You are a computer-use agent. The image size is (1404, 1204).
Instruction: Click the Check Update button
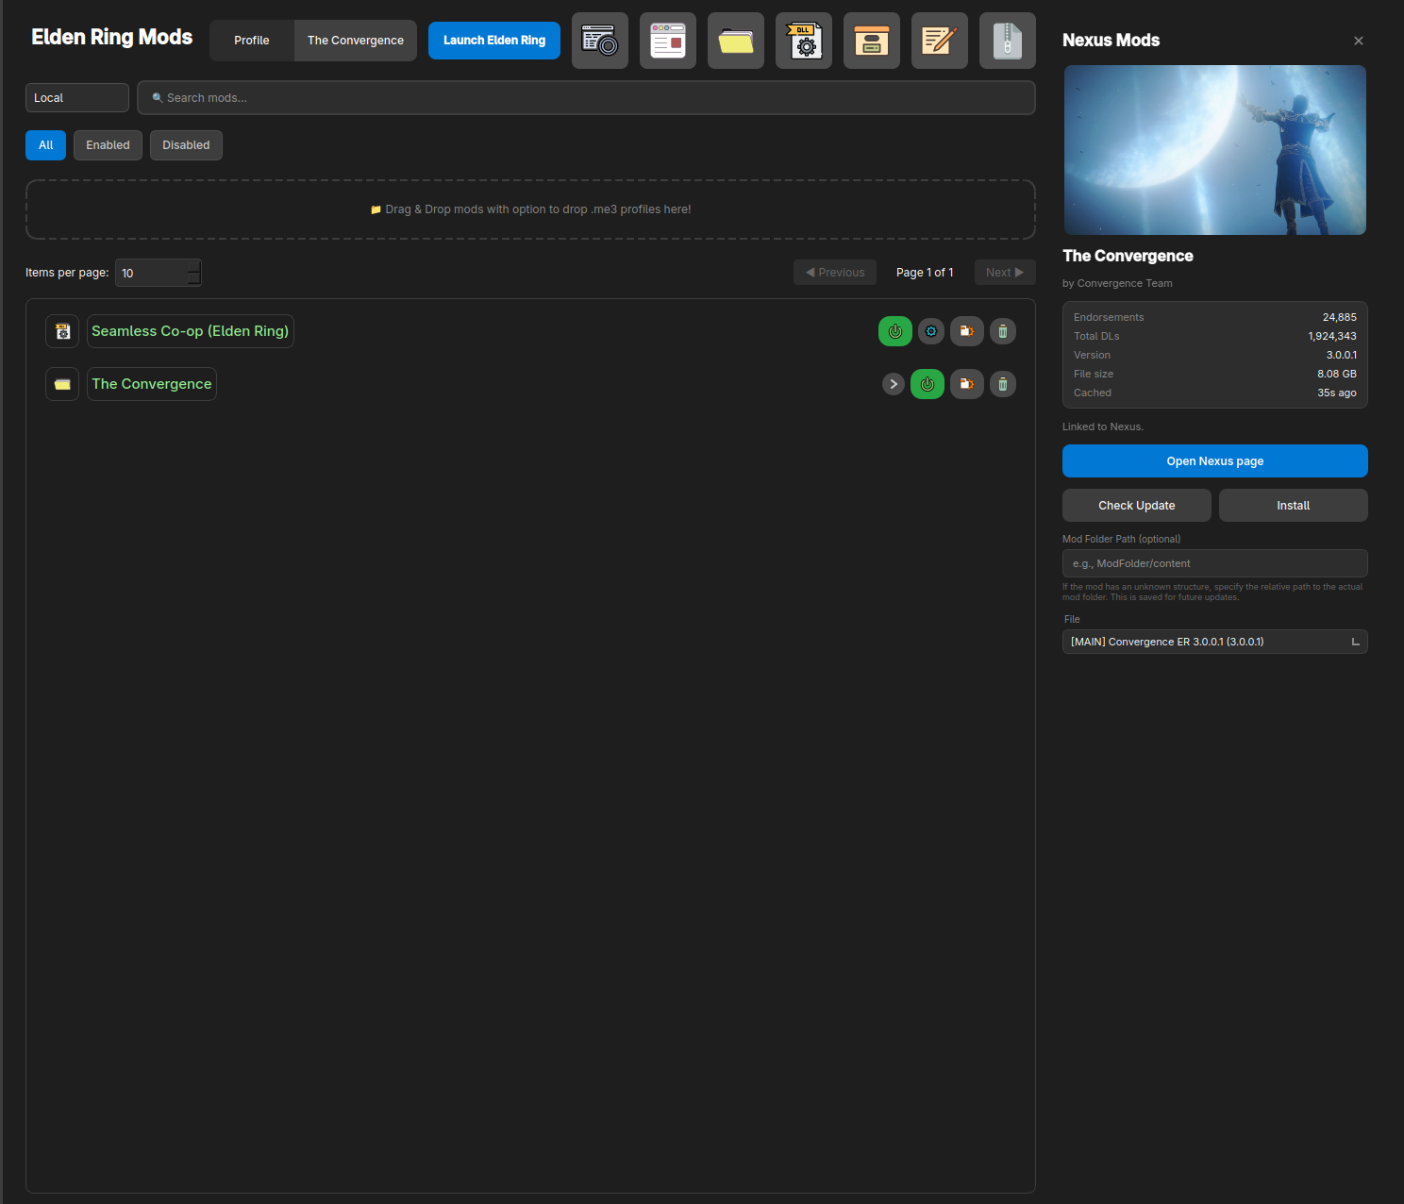click(1137, 506)
